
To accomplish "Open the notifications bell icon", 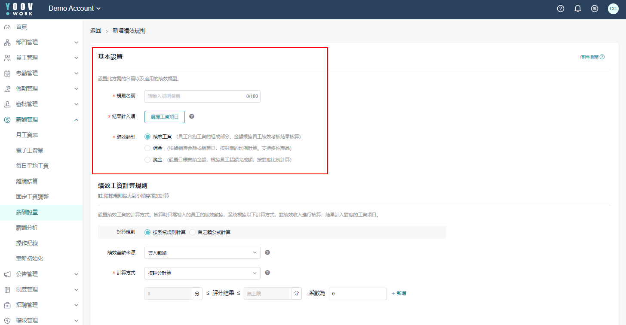I will (577, 9).
